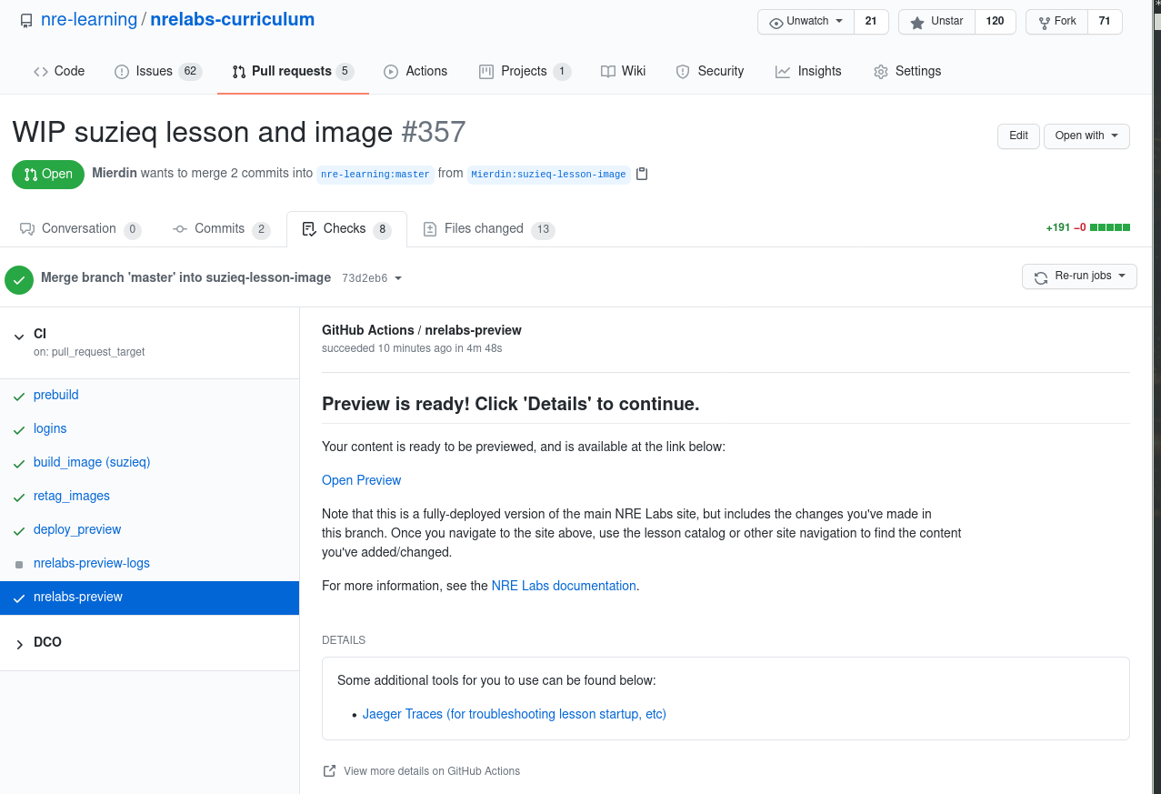Click the Unstar button

pyautogui.click(x=936, y=22)
